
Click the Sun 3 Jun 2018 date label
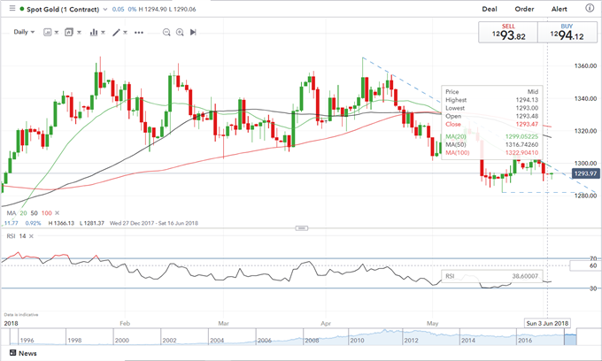pyautogui.click(x=547, y=323)
